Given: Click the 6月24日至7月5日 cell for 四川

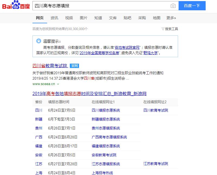Looking at the screenshot, I should tap(62, 110).
